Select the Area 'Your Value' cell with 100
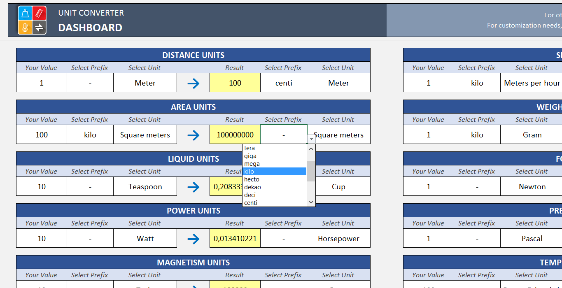562x288 pixels. [x=42, y=135]
